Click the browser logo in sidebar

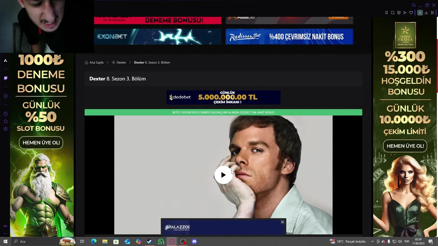[x=5, y=60]
